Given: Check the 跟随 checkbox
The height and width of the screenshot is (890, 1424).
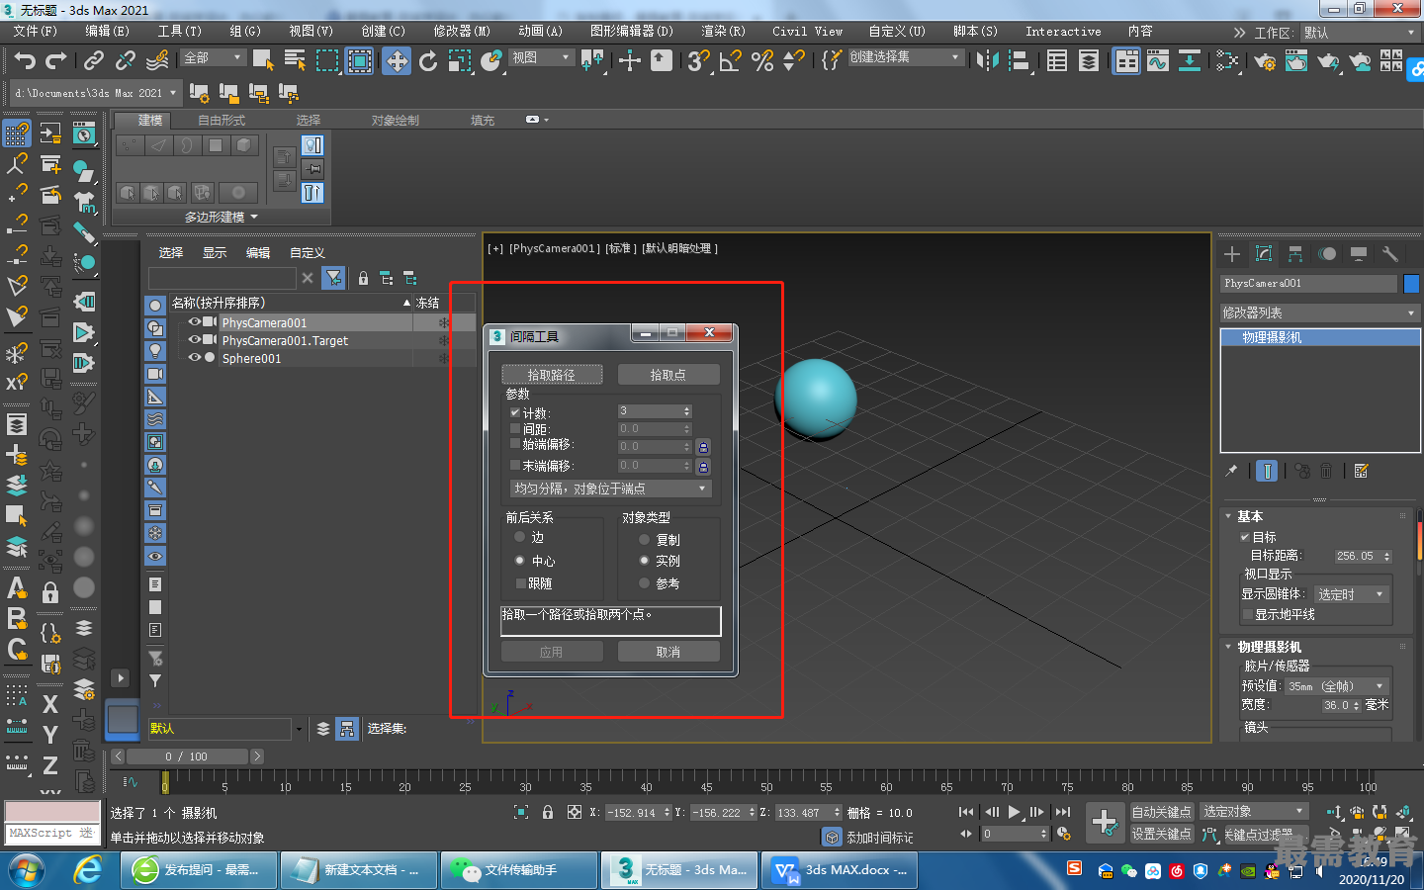Looking at the screenshot, I should point(521,583).
